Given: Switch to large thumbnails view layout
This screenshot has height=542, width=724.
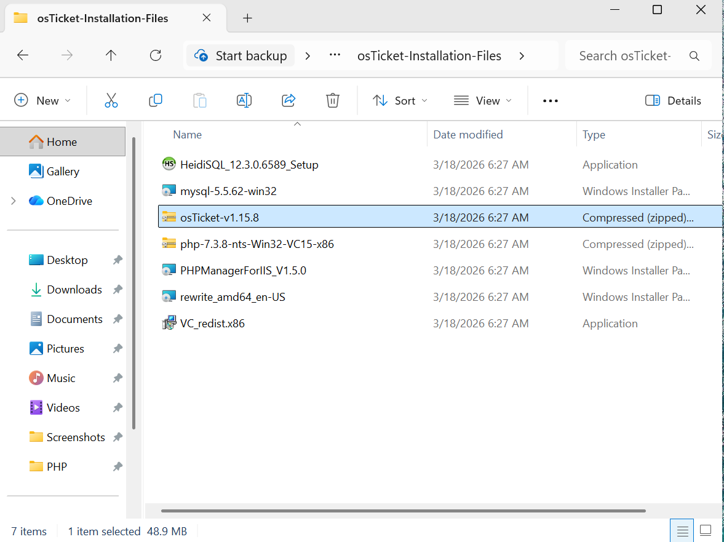Looking at the screenshot, I should point(706,531).
